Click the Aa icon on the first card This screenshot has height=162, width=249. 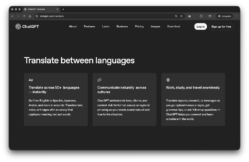click(x=31, y=80)
